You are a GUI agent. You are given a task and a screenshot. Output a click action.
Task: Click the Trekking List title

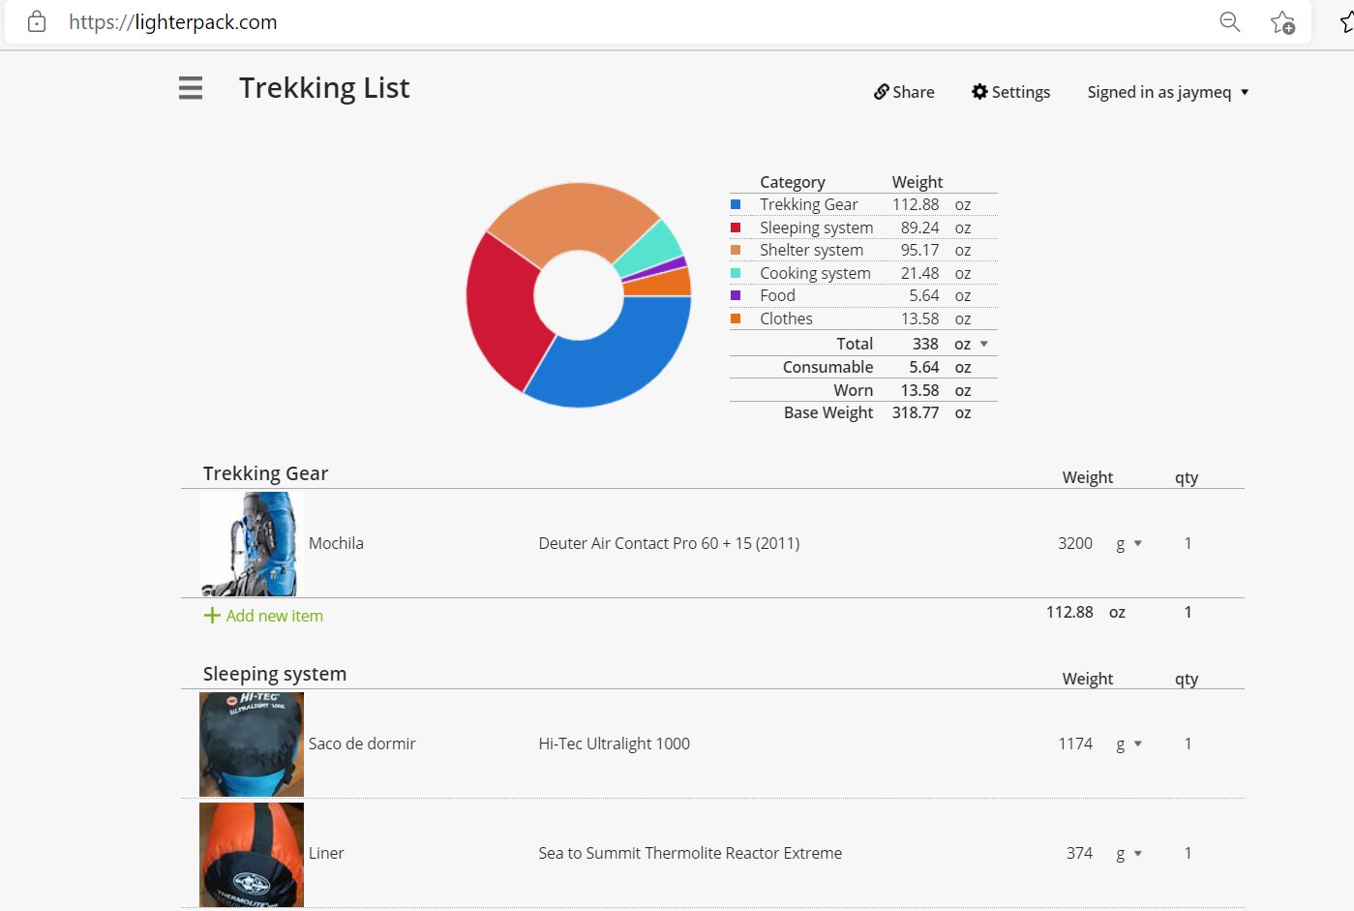[324, 88]
